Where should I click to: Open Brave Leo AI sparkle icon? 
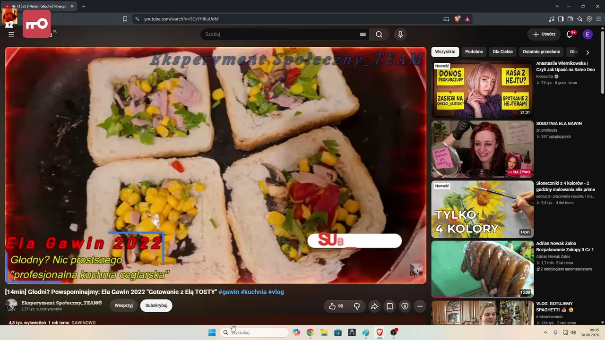[x=580, y=19]
